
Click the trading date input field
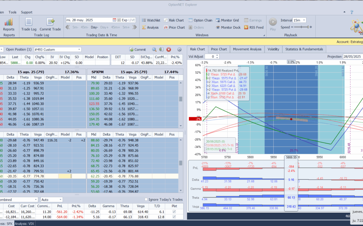[x=88, y=20]
